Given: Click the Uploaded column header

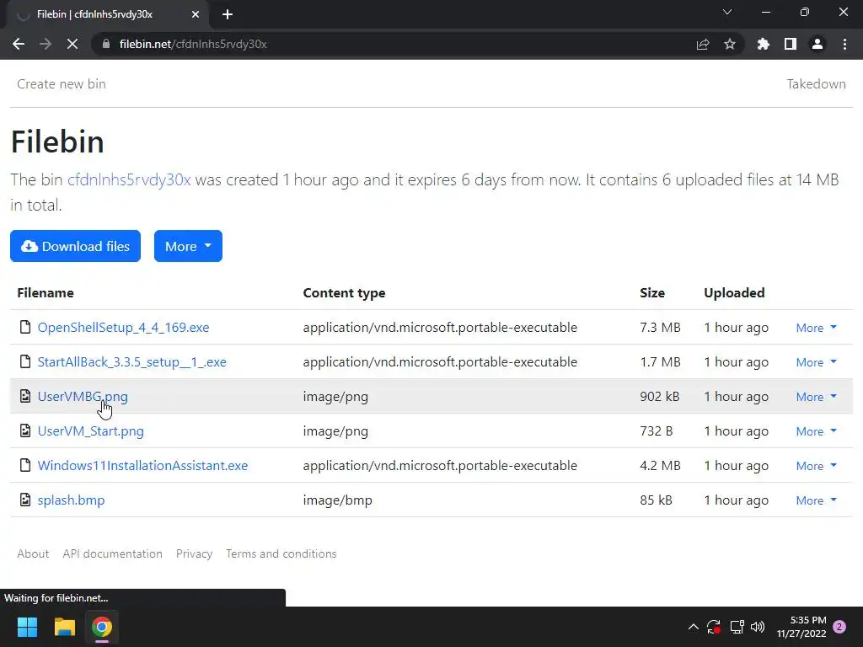Looking at the screenshot, I should click(x=734, y=292).
